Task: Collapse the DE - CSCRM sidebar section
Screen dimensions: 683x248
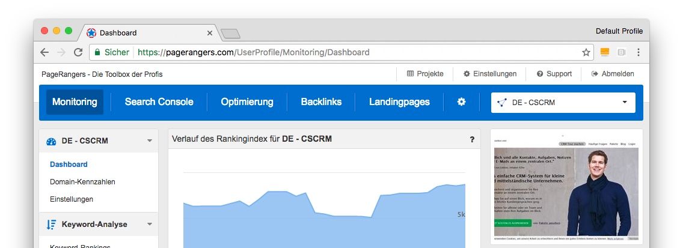Action: (x=149, y=141)
